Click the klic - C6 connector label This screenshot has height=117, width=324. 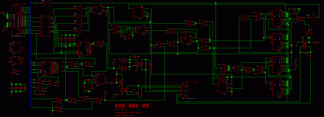coord(20,4)
